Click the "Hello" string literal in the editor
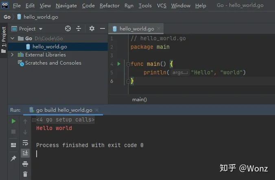This screenshot has width=275, height=180. coord(202,72)
